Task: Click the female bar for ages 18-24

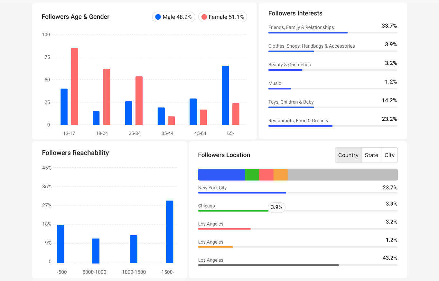Action: point(107,97)
